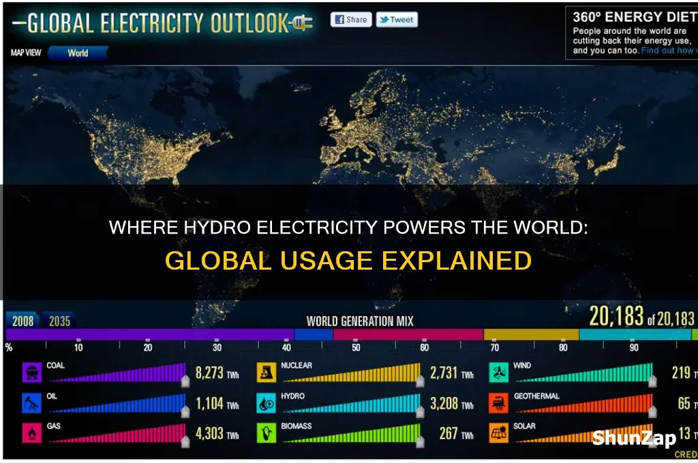Click the 8,273 TWh coal value
Image resolution: width=698 pixels, height=463 pixels.
pos(217,373)
